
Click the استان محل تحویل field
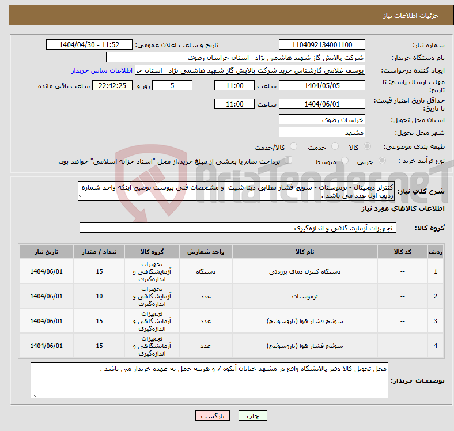(x=321, y=119)
